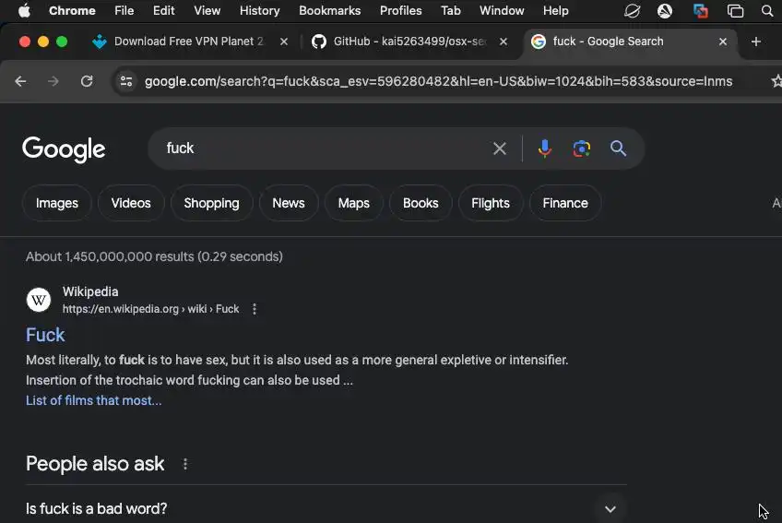782x523 pixels.
Task: Open the Wikipedia result three-dot options
Action: point(255,309)
